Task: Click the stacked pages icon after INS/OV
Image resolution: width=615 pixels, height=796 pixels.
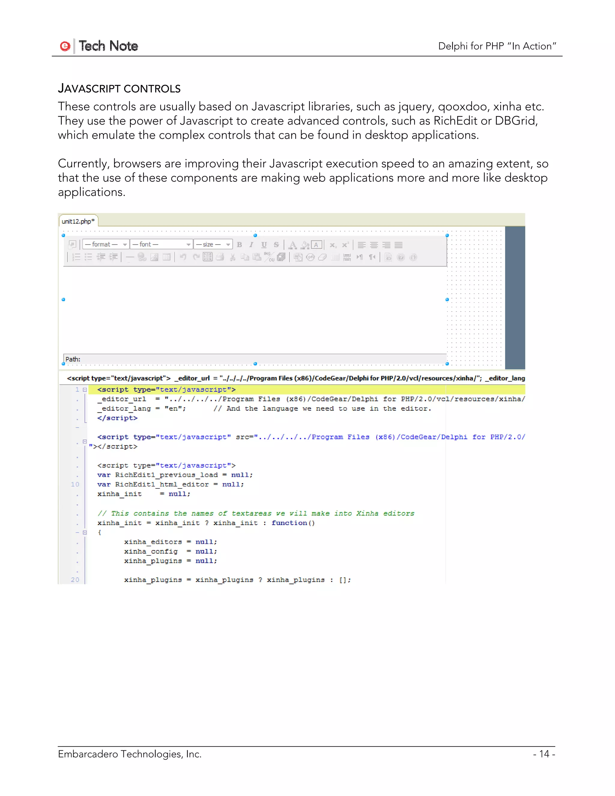Action: pos(281,257)
